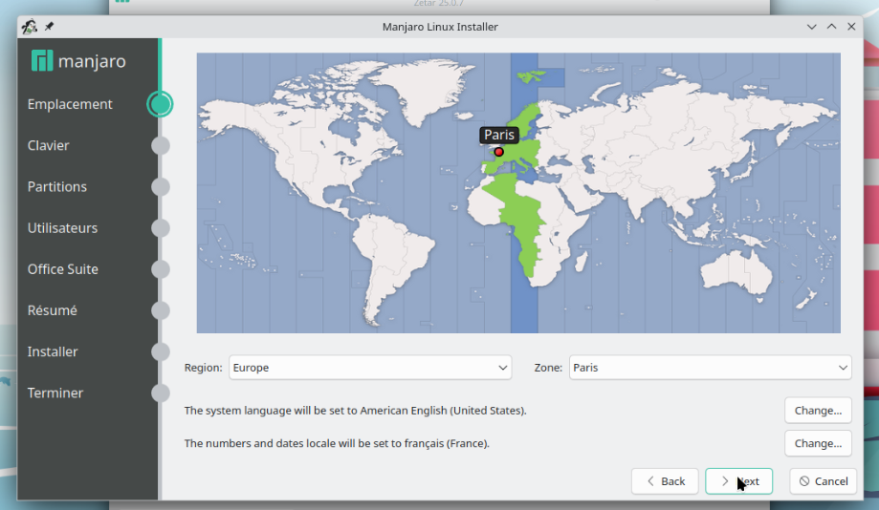This screenshot has width=879, height=510.
Task: Close the Manjaro Linux Installer window
Action: pyautogui.click(x=851, y=27)
